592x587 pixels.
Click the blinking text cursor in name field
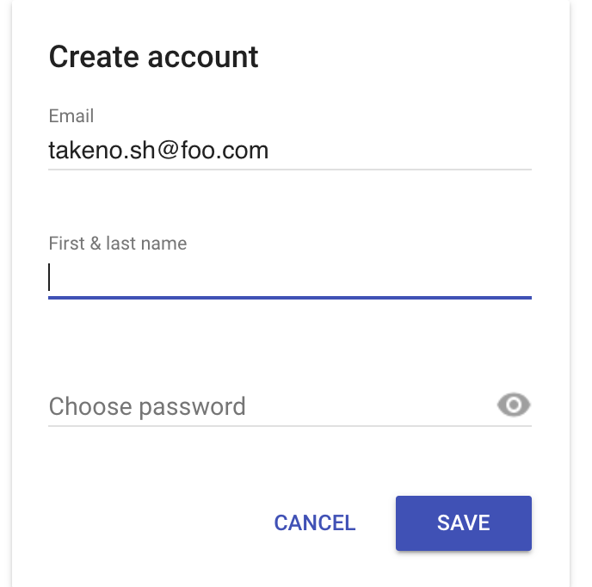click(49, 277)
